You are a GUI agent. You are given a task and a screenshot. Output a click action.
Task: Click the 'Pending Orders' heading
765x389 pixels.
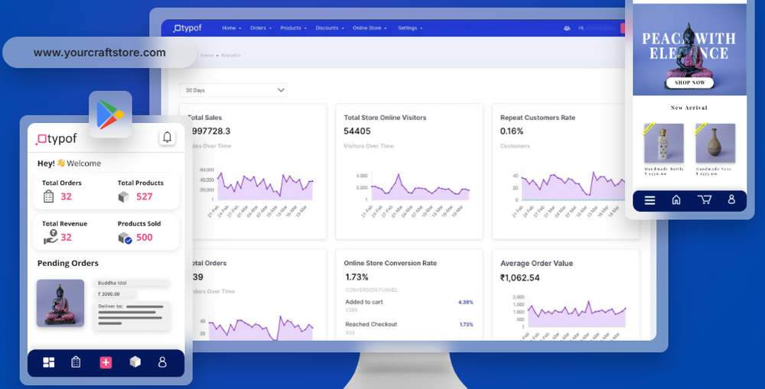pyautogui.click(x=68, y=263)
